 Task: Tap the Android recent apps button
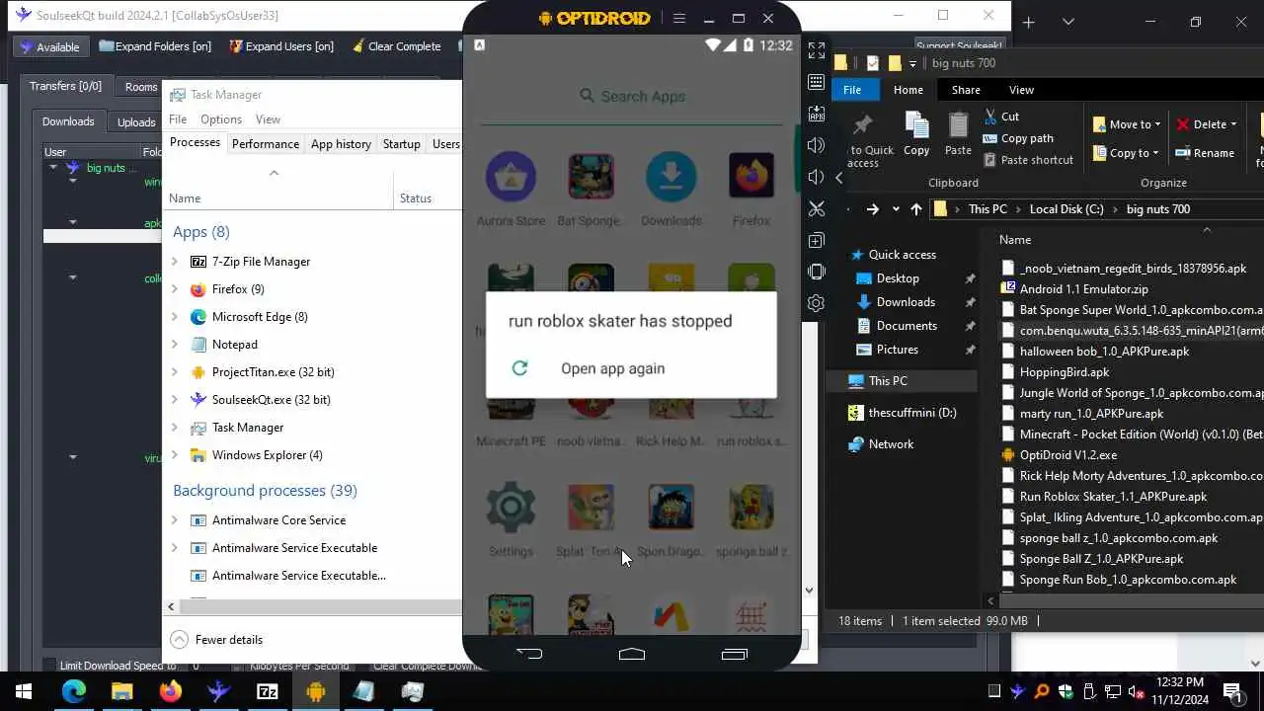point(735,653)
